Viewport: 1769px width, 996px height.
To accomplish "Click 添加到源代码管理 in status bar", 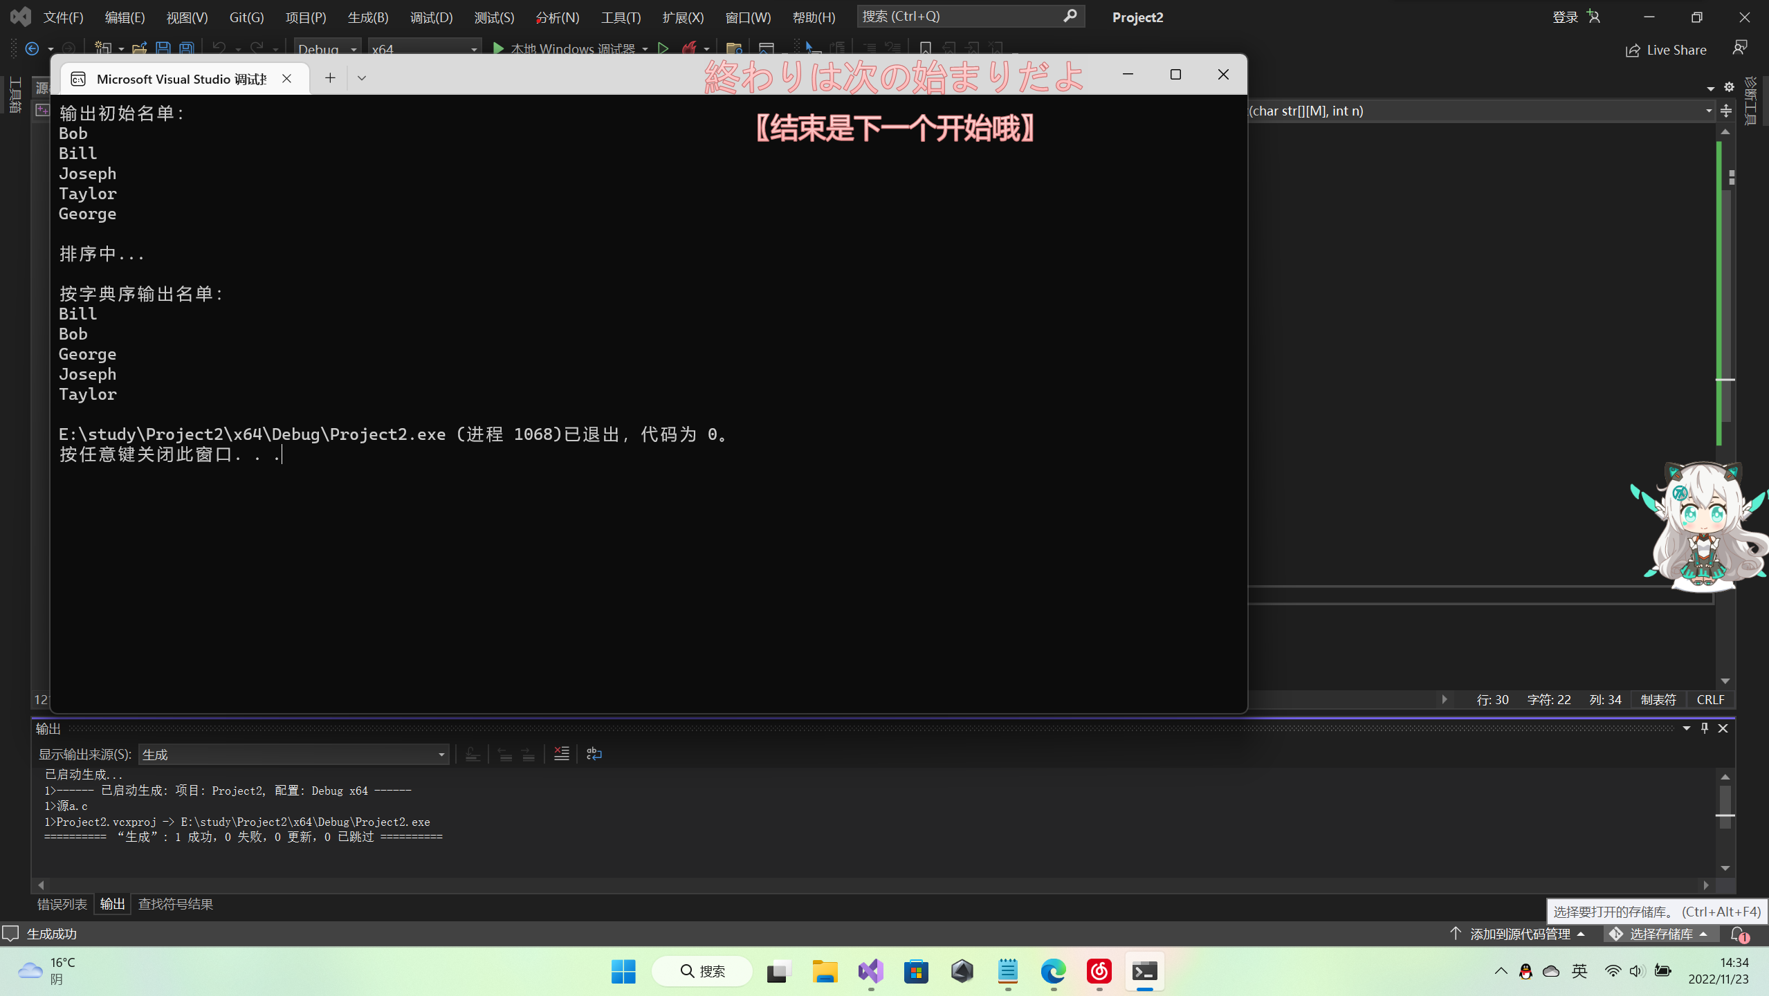I will [x=1519, y=934].
